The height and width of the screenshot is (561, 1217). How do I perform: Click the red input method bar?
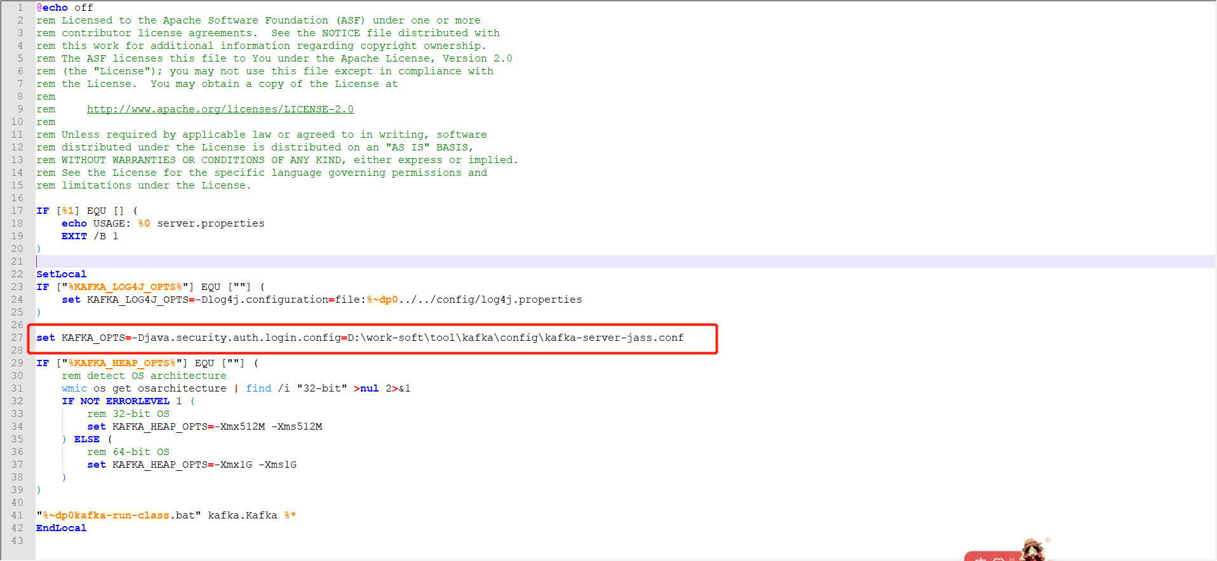pyautogui.click(x=991, y=557)
